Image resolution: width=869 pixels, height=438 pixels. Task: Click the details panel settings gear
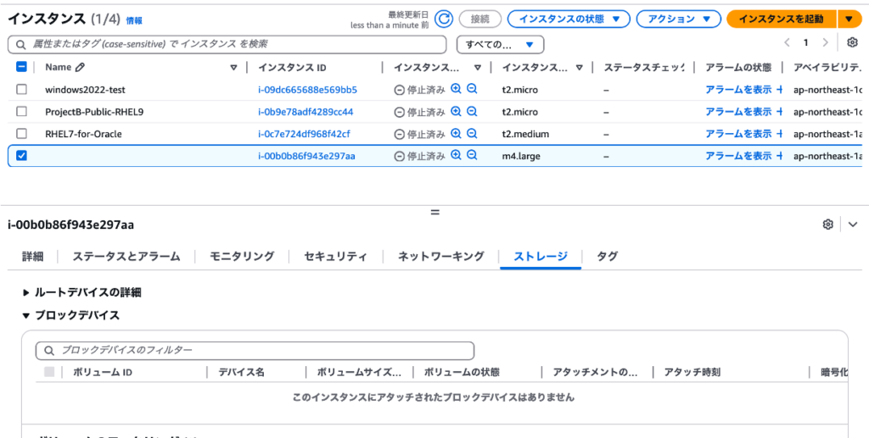pos(828,225)
